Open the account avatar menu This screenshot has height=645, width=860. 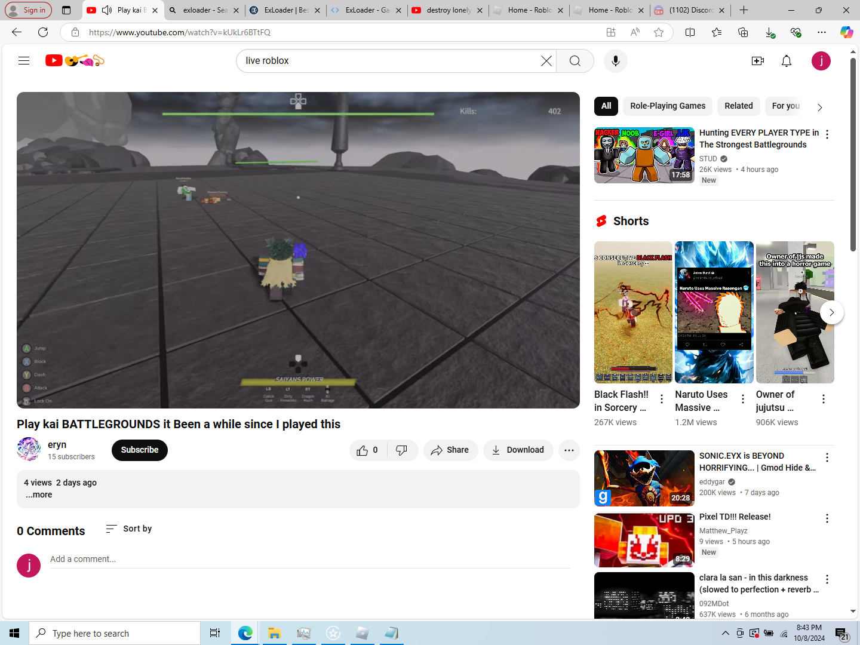821,61
